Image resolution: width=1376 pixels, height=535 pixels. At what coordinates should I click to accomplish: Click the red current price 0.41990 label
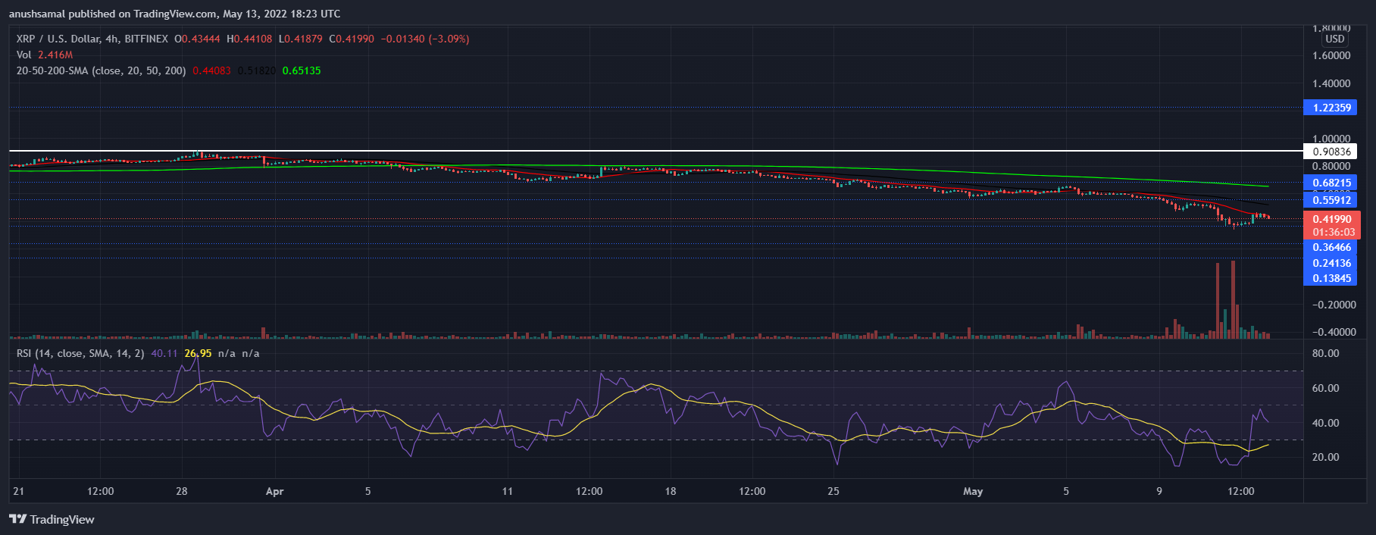[1331, 219]
